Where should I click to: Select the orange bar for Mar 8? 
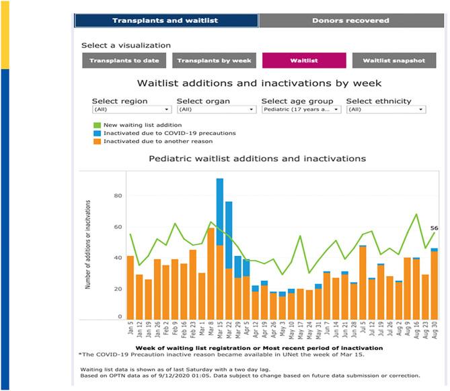point(211,273)
